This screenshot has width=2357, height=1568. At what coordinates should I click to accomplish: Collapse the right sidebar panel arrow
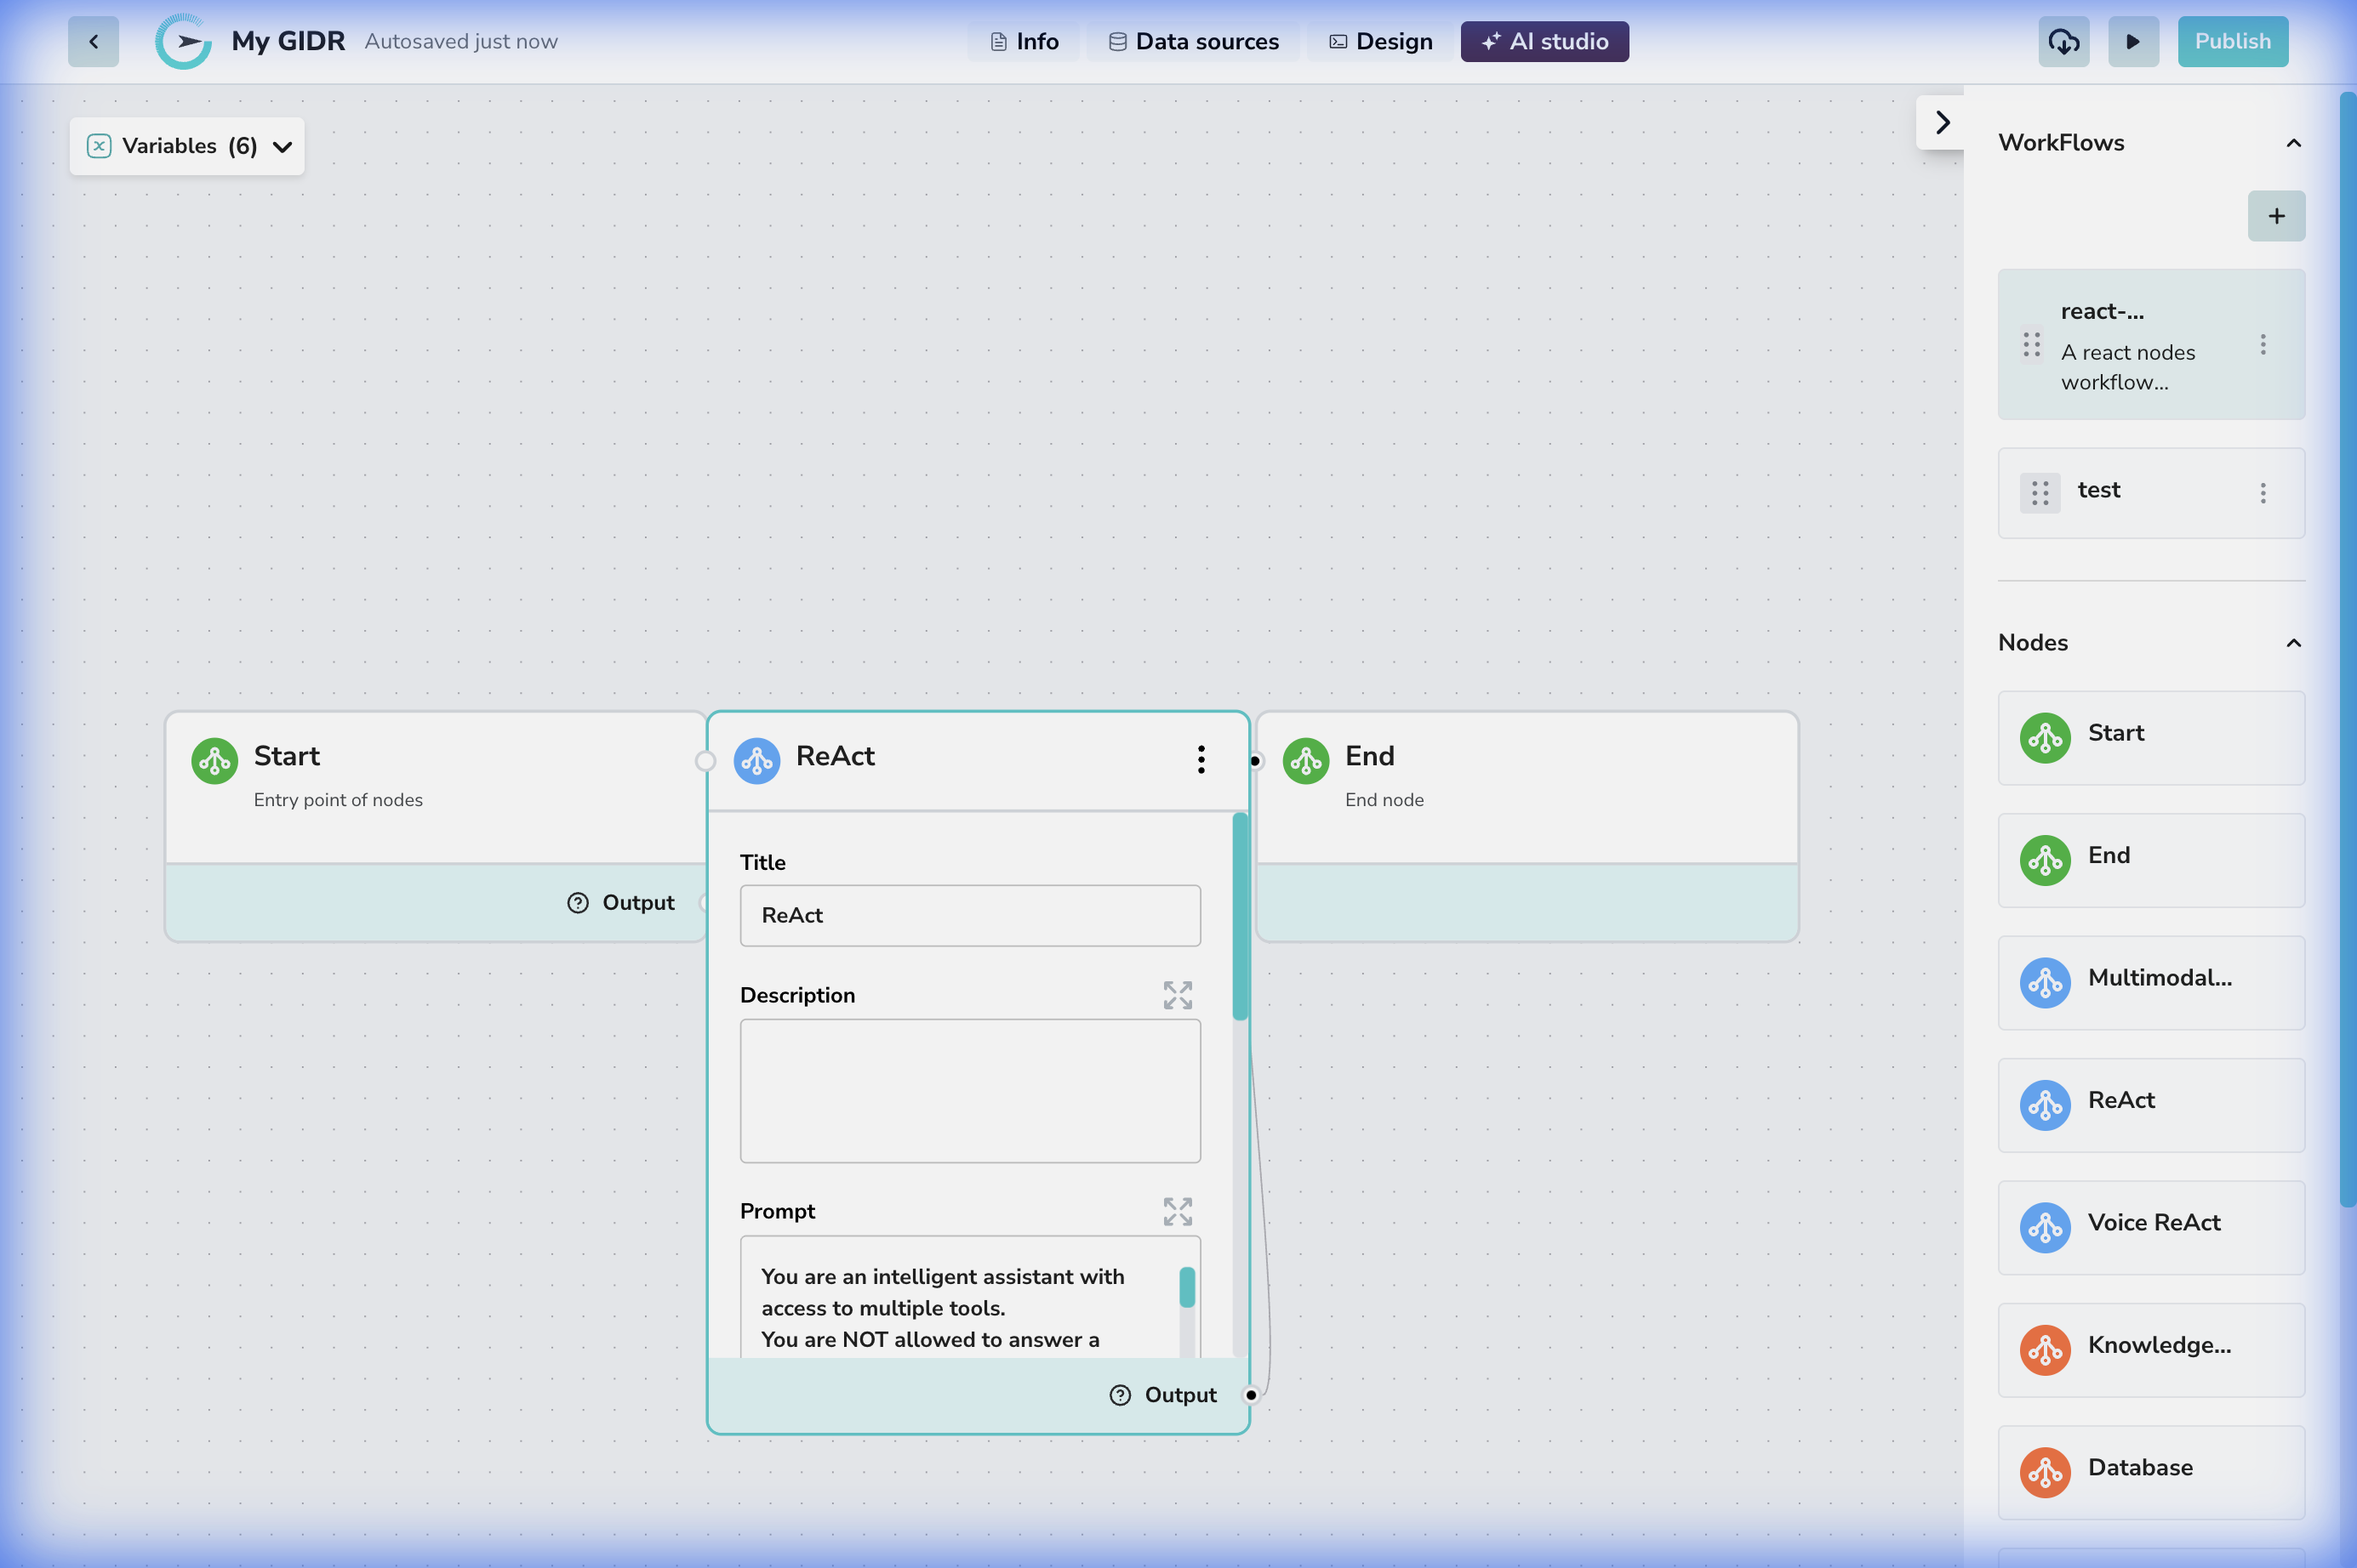(1941, 122)
